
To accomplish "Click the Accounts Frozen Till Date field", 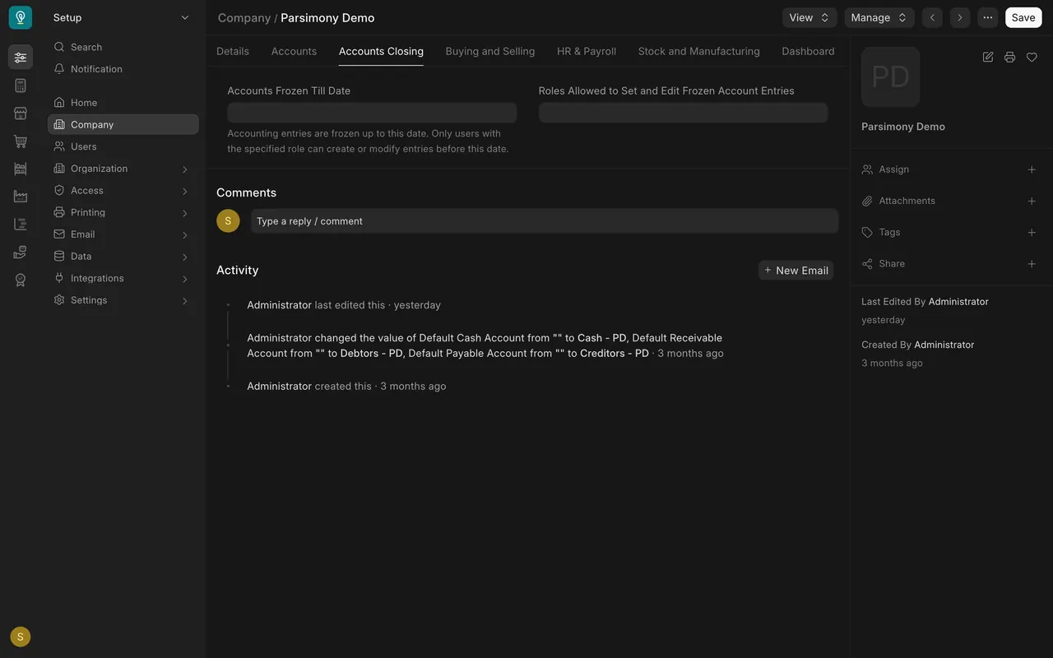I will pyautogui.click(x=372, y=113).
